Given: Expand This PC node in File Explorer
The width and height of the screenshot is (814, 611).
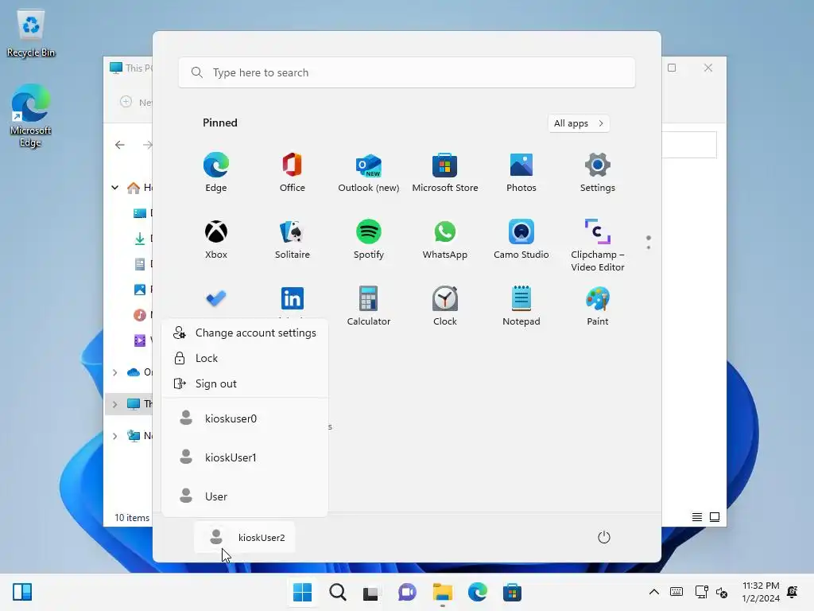Looking at the screenshot, I should coord(114,404).
